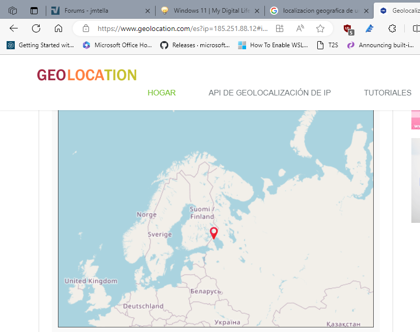The image size is (420, 332).
Task: Open the uBlock Origin extension icon
Action: (x=348, y=29)
